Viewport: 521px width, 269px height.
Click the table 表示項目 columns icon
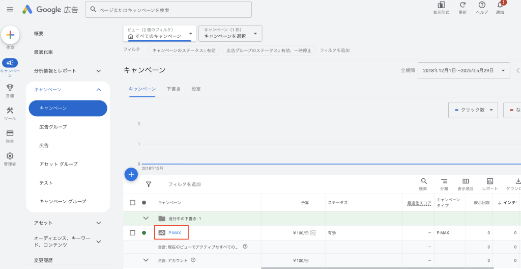pos(465,181)
